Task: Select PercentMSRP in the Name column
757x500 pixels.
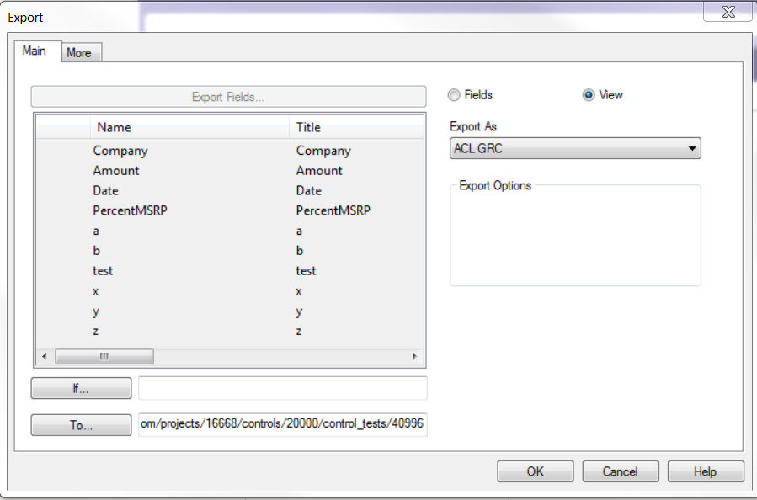Action: (130, 211)
